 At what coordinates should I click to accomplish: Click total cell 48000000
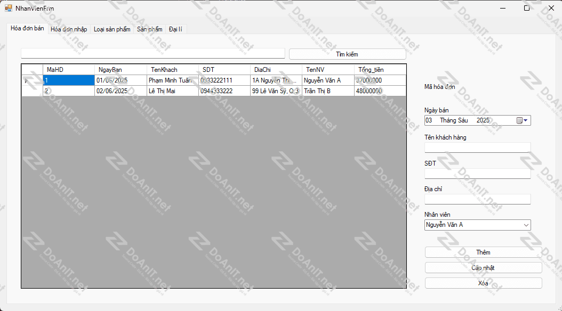380,91
